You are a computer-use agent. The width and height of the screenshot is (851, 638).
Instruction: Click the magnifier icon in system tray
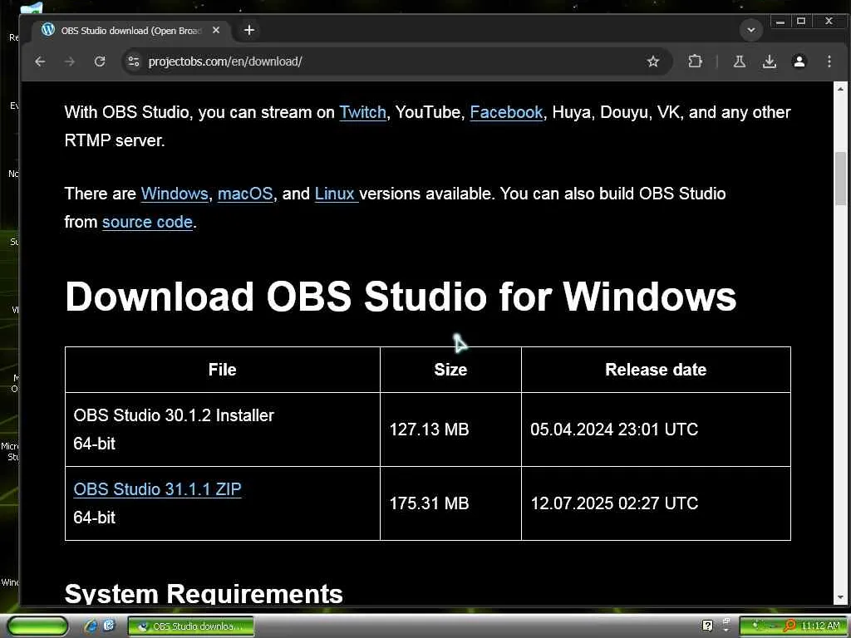click(790, 626)
